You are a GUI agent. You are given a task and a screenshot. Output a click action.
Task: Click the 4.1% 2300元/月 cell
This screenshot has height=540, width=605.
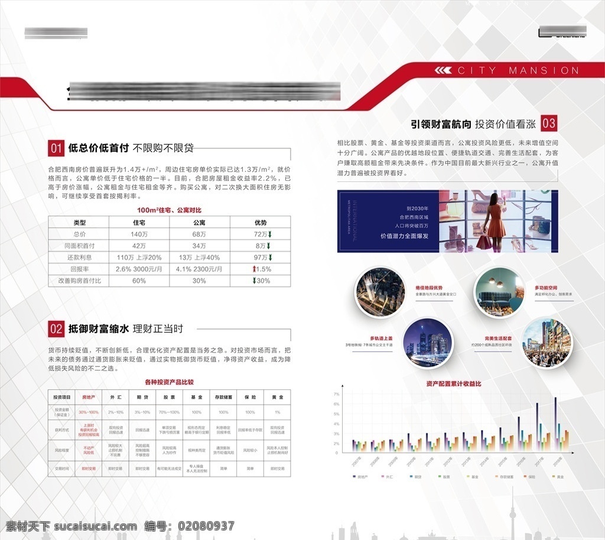(199, 269)
